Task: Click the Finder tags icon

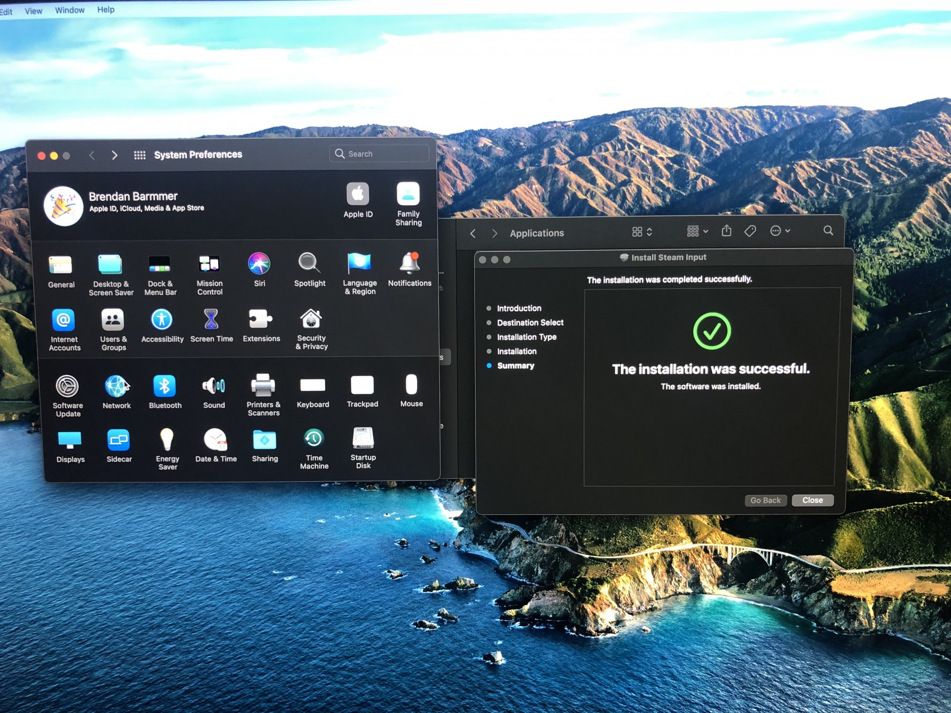Action: click(x=750, y=231)
